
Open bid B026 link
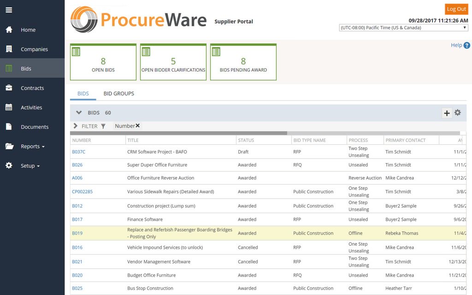click(x=77, y=165)
